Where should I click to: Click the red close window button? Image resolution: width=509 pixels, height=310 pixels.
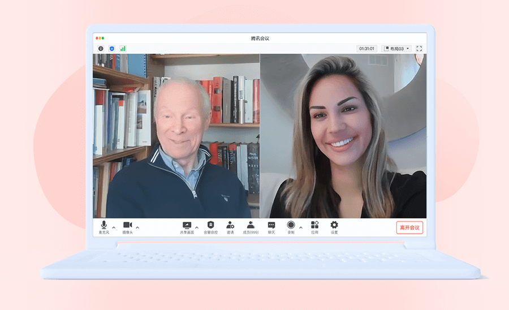pos(97,38)
